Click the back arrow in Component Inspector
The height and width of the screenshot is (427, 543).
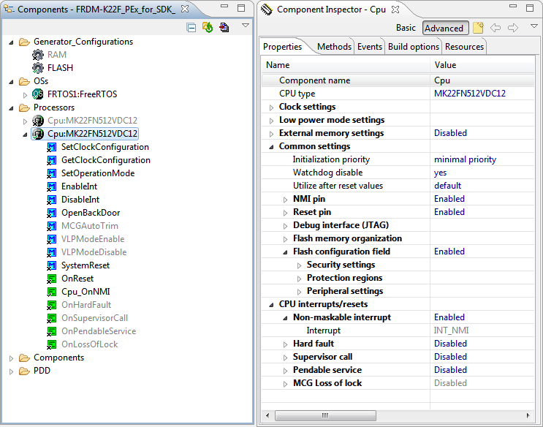coord(495,28)
